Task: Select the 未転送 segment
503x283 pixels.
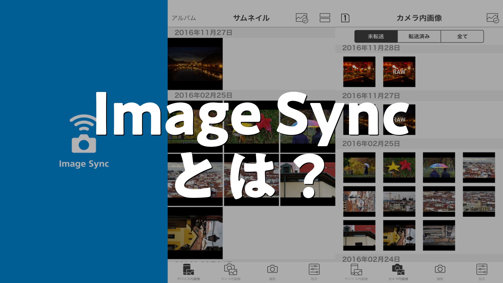Action: click(x=376, y=36)
